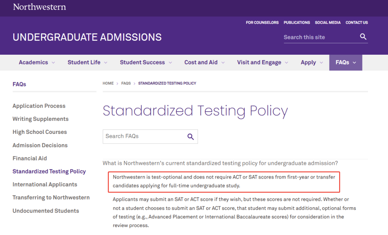The height and width of the screenshot is (235, 388).
Task: Select the highlighted FAQs tab
Action: pos(346,63)
